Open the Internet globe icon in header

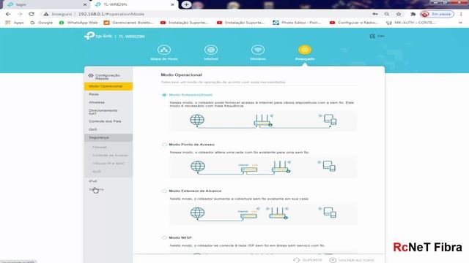[211, 50]
